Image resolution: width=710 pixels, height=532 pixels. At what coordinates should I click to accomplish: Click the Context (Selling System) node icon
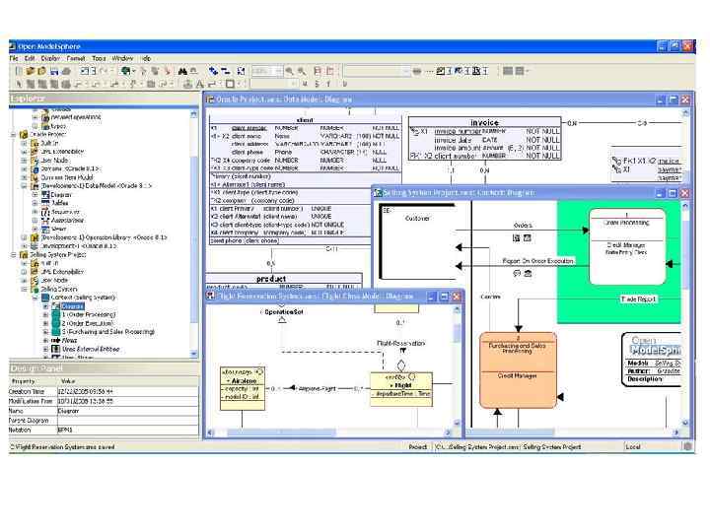point(45,298)
